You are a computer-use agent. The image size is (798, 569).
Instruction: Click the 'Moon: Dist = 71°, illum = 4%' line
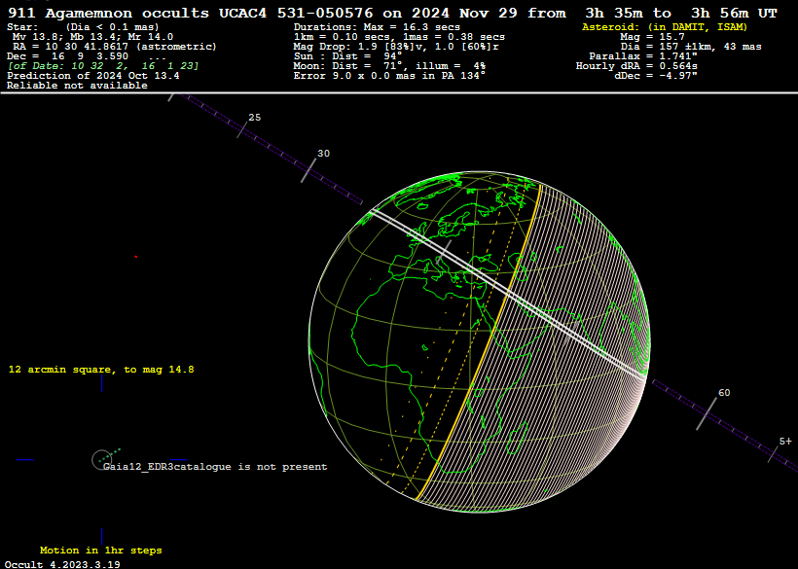coord(389,66)
